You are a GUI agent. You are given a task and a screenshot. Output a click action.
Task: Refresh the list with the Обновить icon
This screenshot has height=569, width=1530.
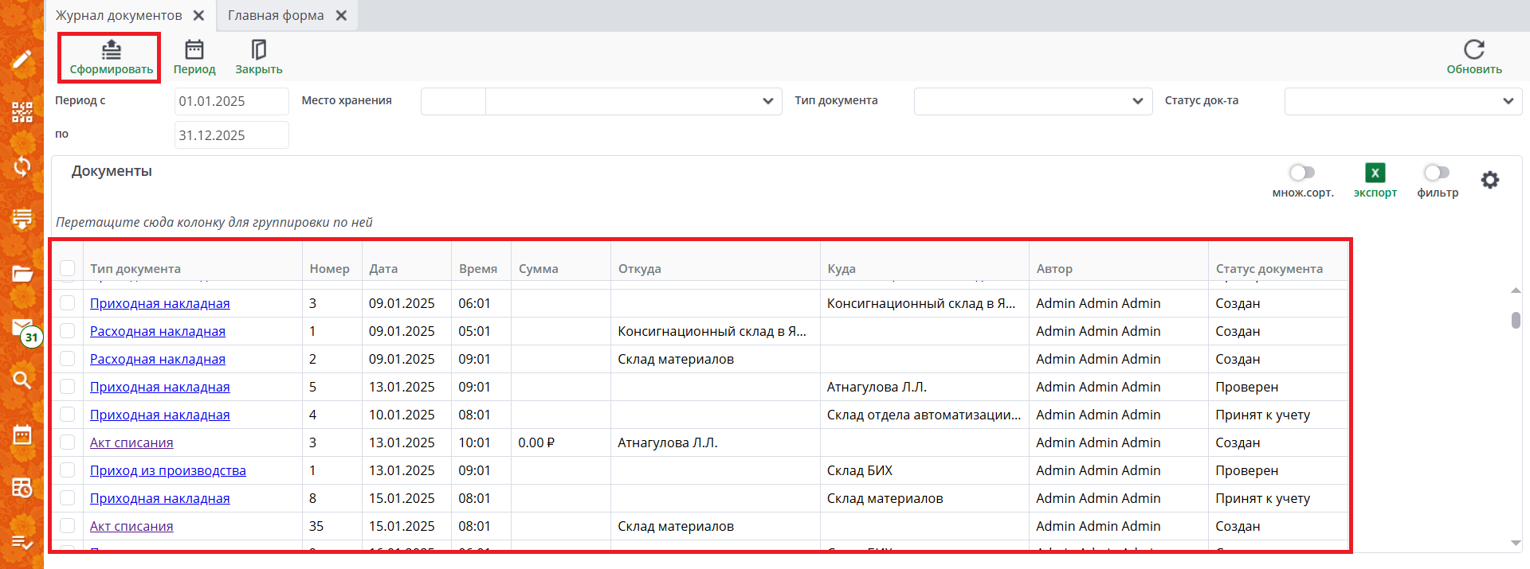tap(1473, 50)
